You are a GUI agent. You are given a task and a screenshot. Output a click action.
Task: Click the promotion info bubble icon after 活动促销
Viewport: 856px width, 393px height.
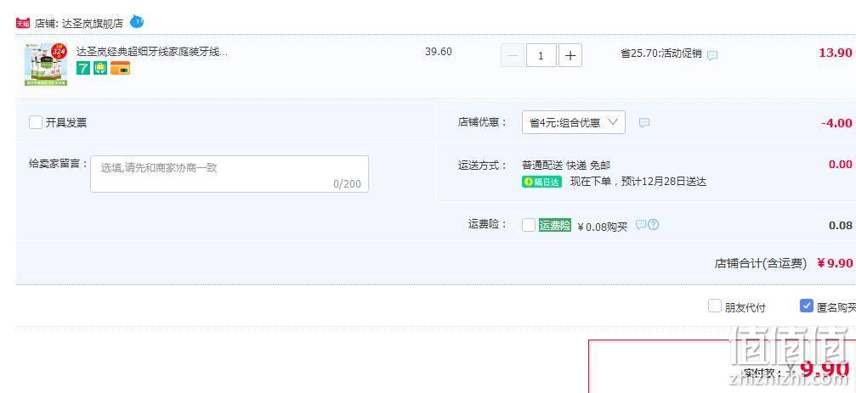pos(712,55)
